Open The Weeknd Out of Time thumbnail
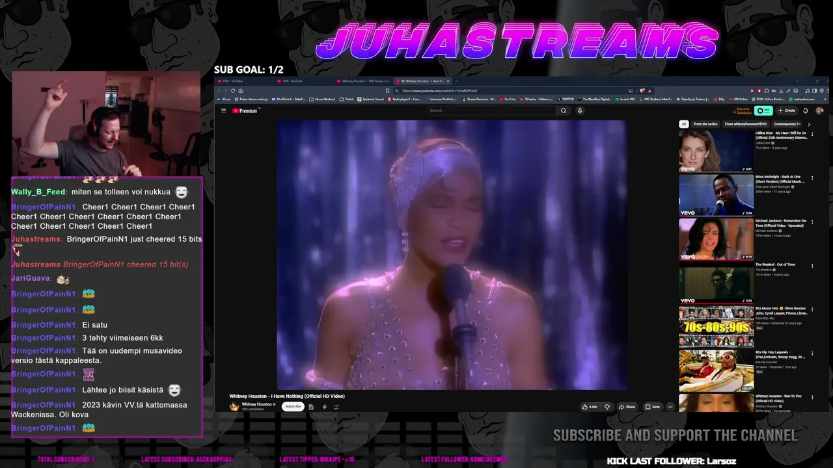This screenshot has width=833, height=468. 716,283
